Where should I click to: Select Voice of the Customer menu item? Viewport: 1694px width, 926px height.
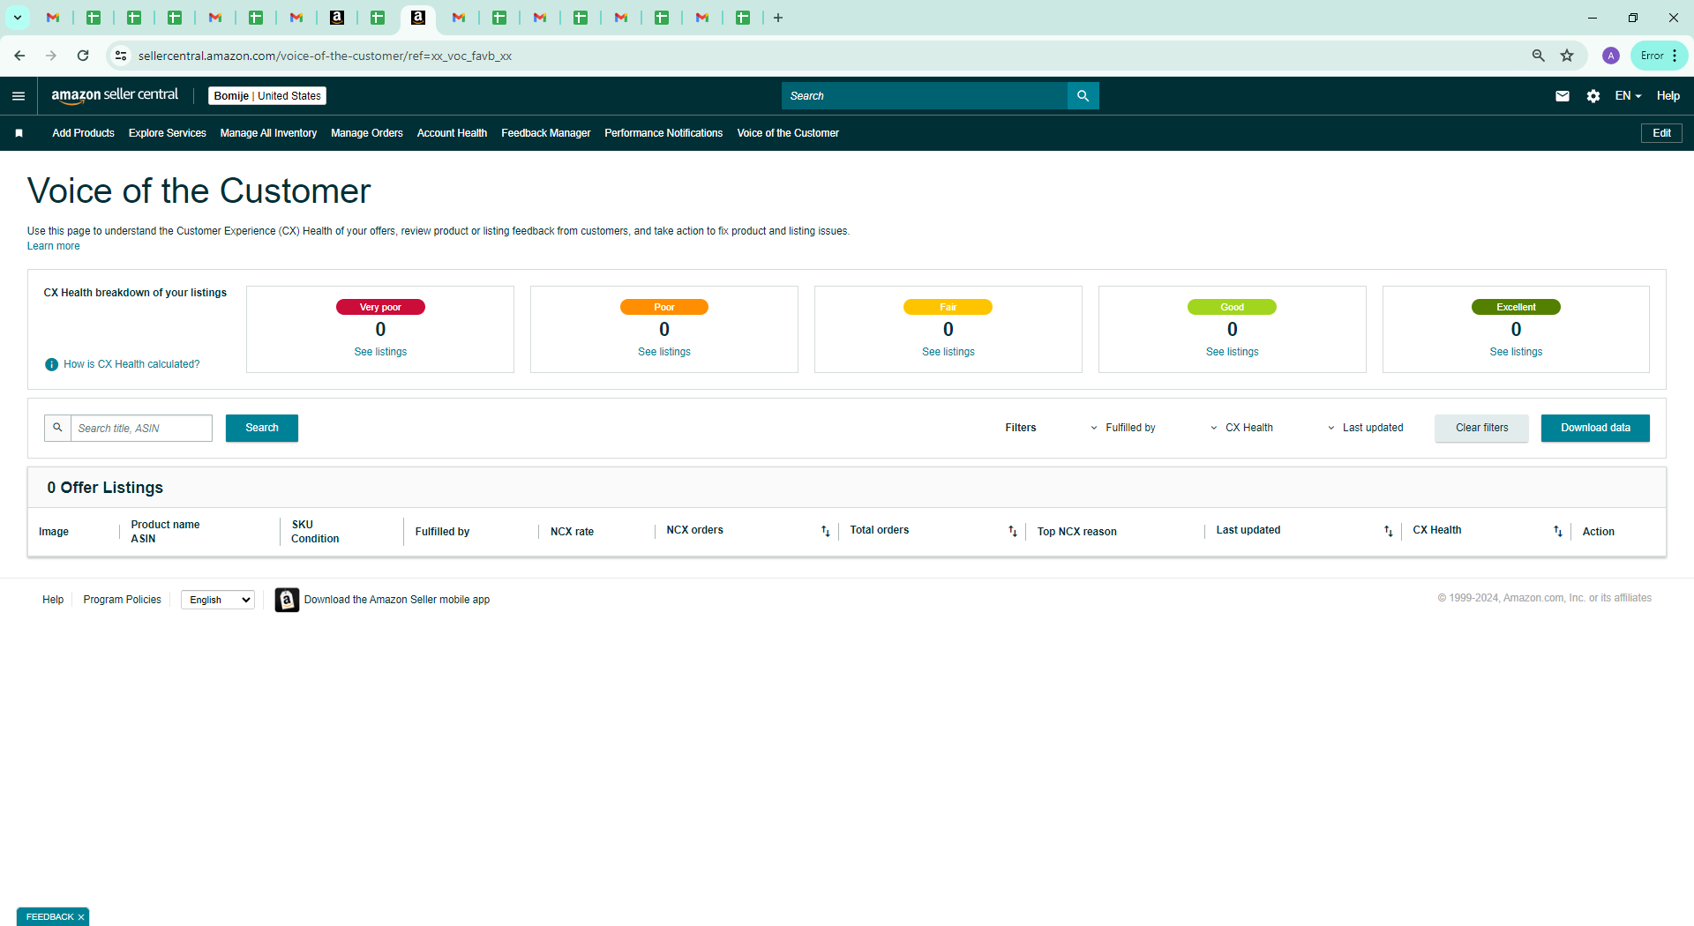[x=788, y=133]
